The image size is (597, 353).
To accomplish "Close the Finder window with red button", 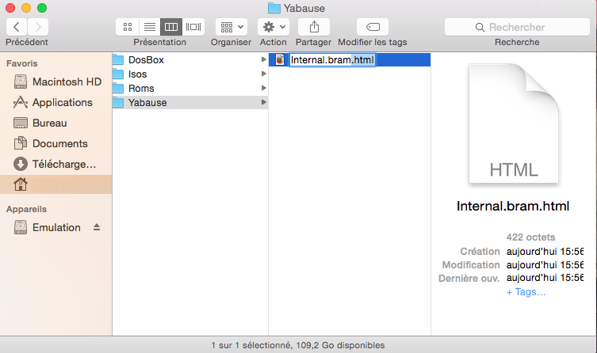I will 10,8.
